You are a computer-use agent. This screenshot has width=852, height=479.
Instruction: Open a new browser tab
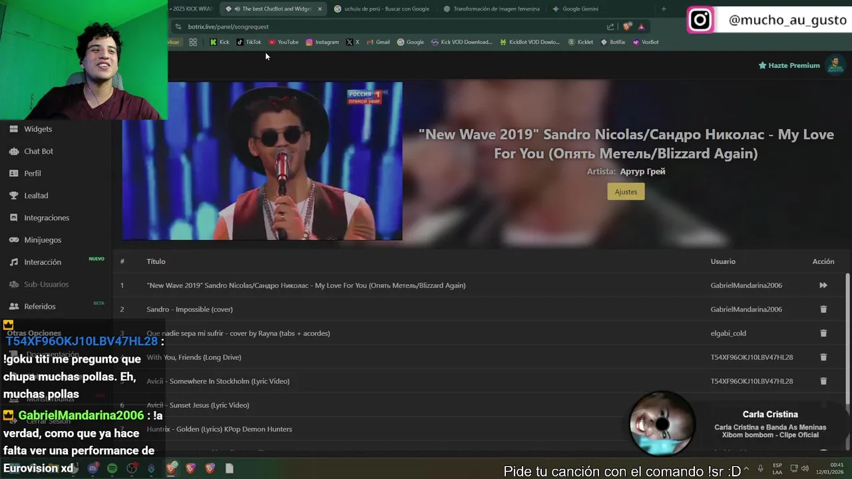(x=664, y=9)
